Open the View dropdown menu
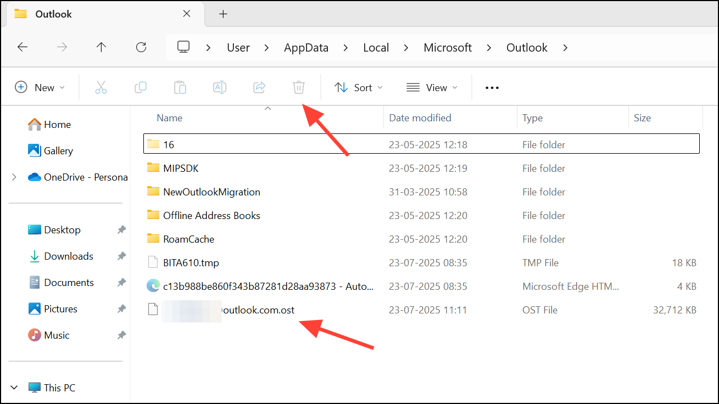 (x=432, y=87)
